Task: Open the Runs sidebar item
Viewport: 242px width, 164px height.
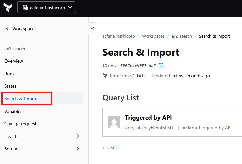Action: click(9, 74)
